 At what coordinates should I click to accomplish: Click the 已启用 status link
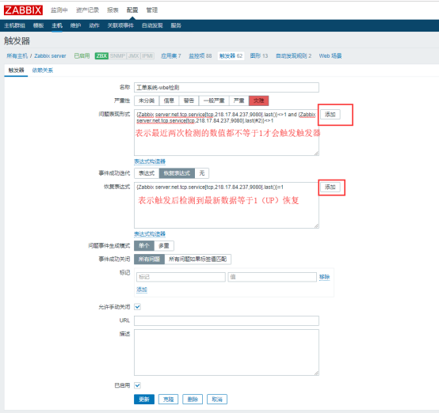82,56
